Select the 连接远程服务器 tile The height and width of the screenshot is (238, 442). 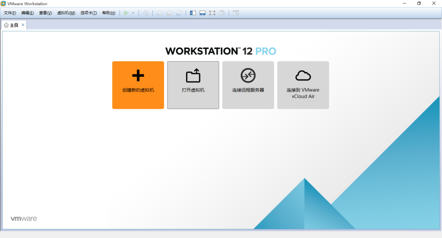coord(248,85)
